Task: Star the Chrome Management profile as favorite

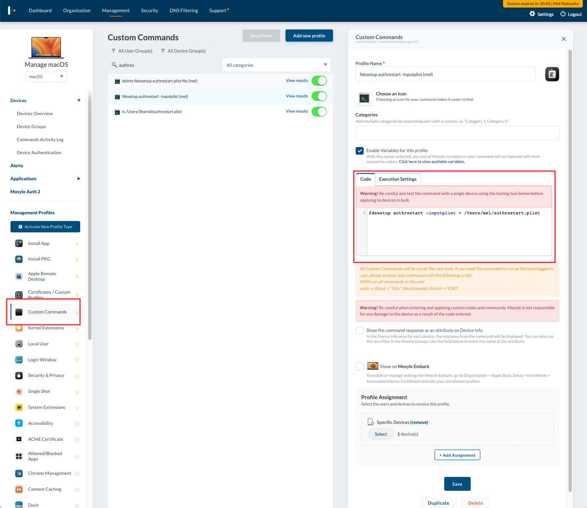Action: [x=77, y=474]
